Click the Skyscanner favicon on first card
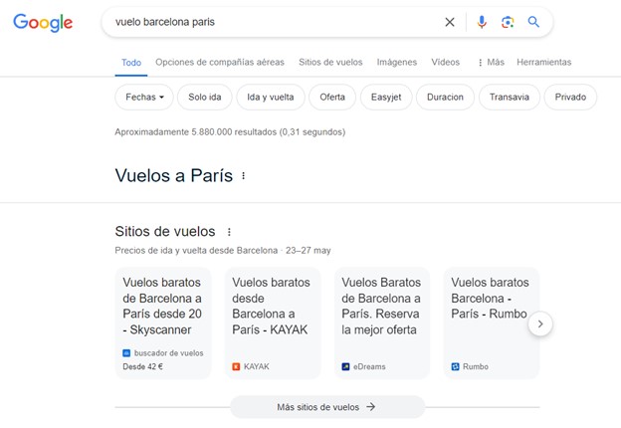Image resolution: width=621 pixels, height=428 pixels. (126, 352)
